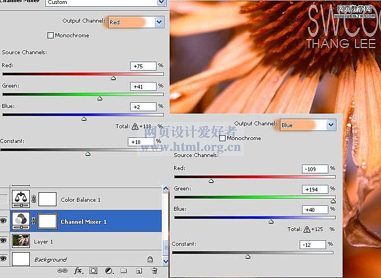This screenshot has height=278, width=381.
Task: Delete layer with trash icon
Action: coord(154,271)
